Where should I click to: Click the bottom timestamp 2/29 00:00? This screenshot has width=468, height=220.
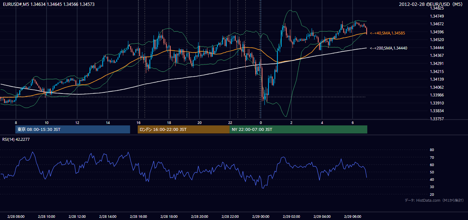261,217
